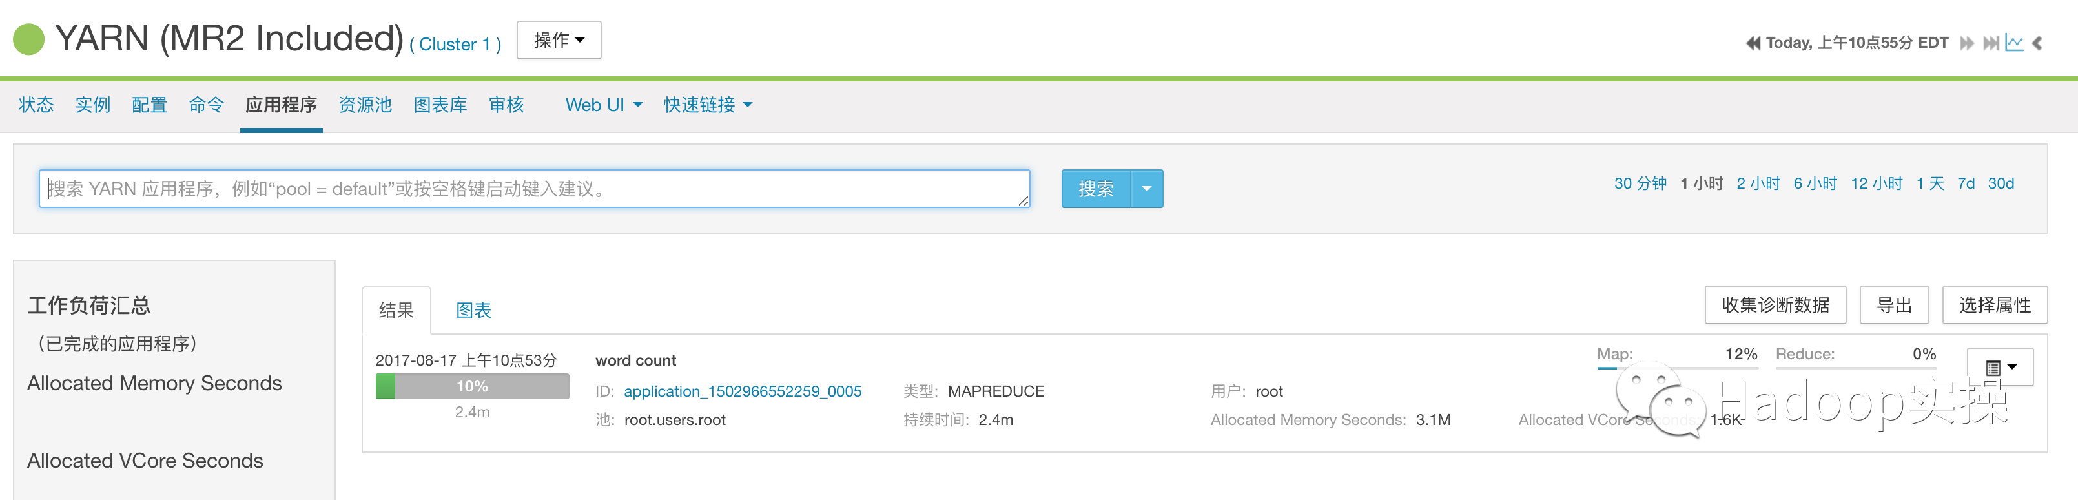Open the 资源池 resource pools tab
The height and width of the screenshot is (500, 2078).
365,105
